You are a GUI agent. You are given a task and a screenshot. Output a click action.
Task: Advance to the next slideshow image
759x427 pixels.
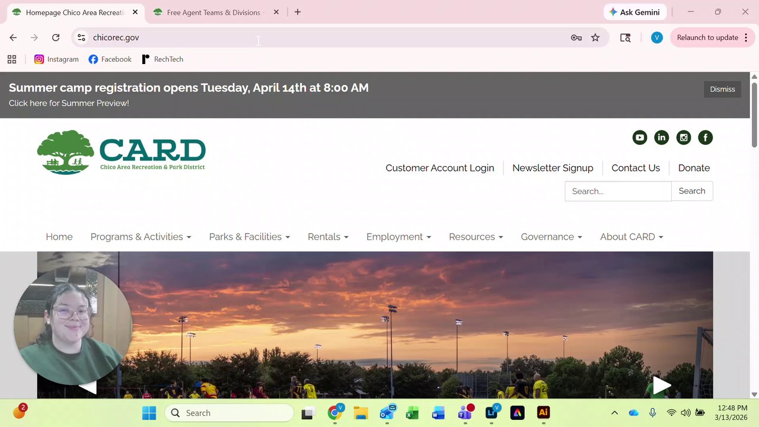[x=662, y=385]
